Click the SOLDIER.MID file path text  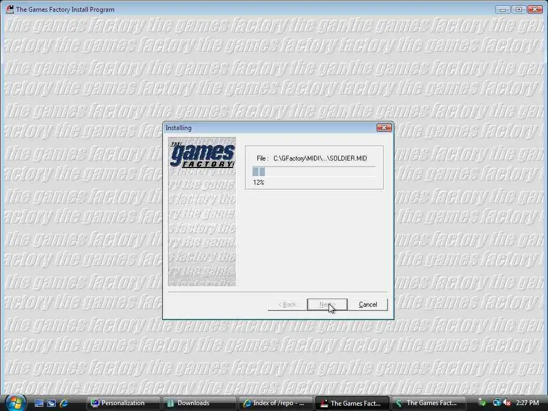tap(320, 158)
